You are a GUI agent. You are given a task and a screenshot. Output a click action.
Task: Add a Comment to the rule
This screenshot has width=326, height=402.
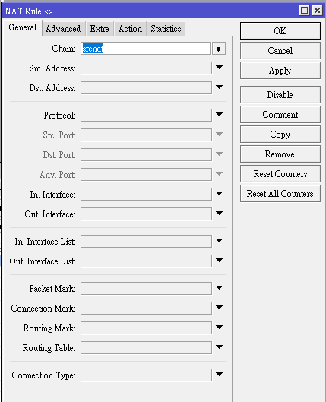coord(280,115)
